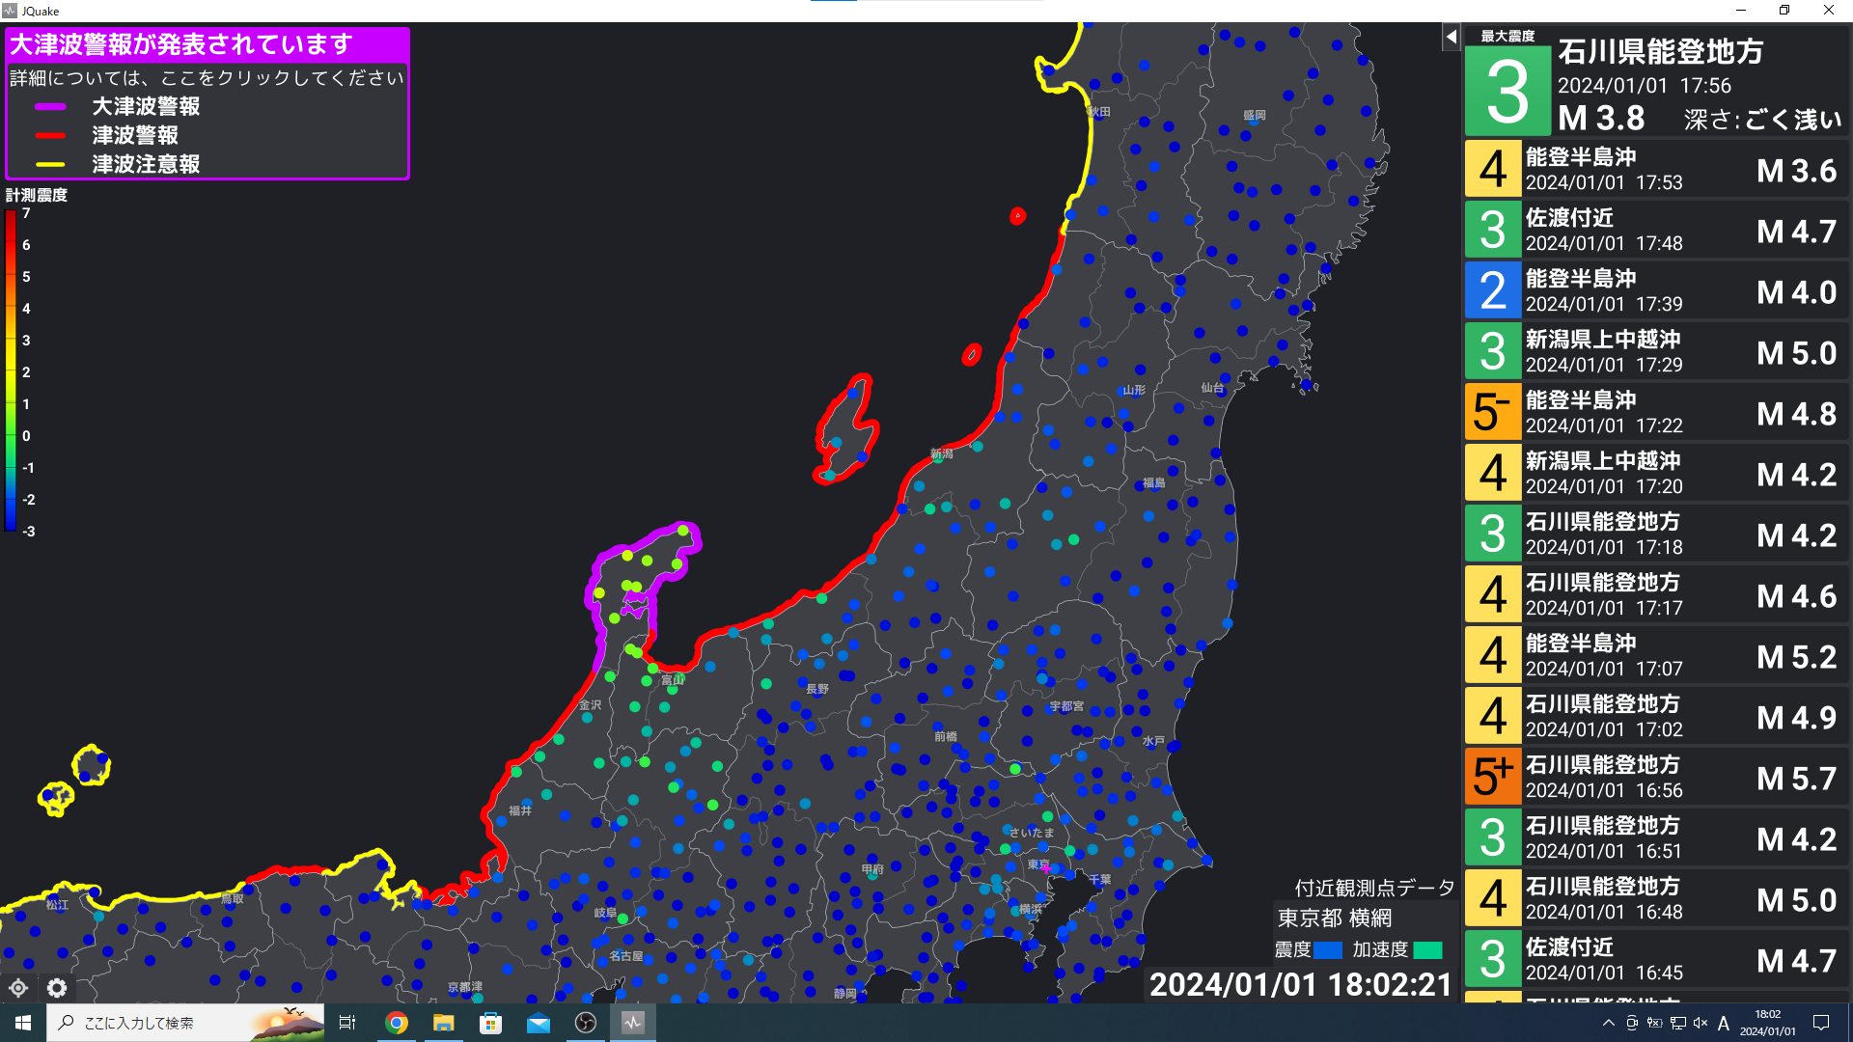Select the 17:22 intensity 5- earthquake
1853x1042 pixels.
[1655, 413]
